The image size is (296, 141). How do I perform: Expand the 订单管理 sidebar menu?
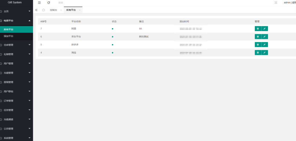16,101
